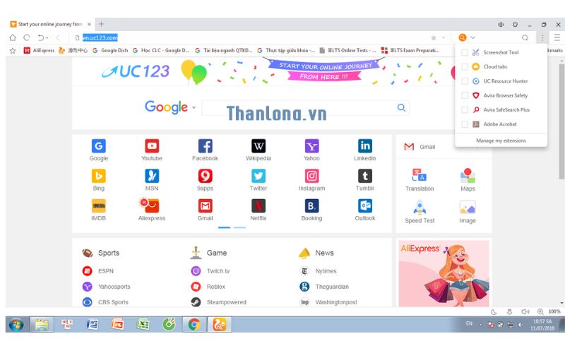
Task: Launch the Speed Test icon
Action: click(420, 208)
